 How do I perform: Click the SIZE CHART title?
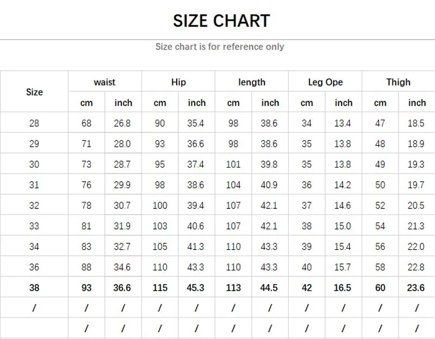(x=221, y=21)
